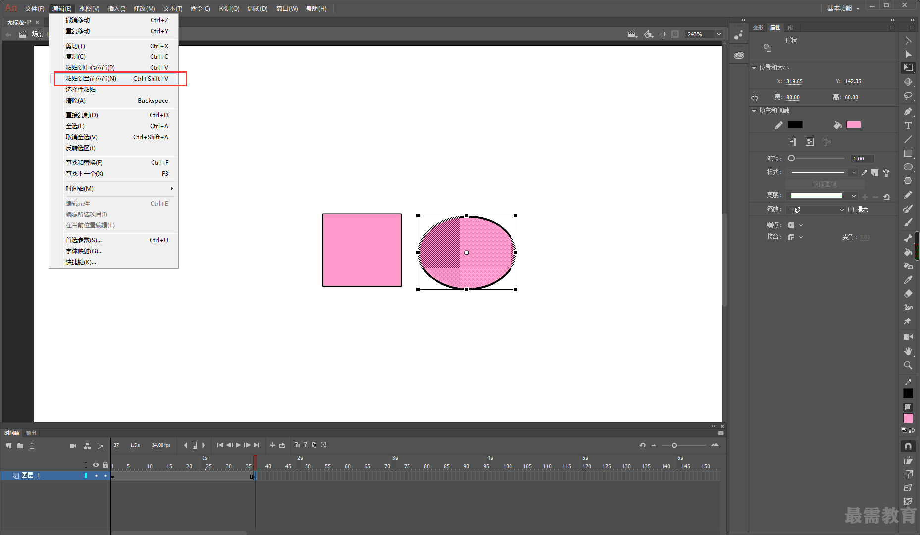Open the 端点 cap dropdown

(x=801, y=225)
